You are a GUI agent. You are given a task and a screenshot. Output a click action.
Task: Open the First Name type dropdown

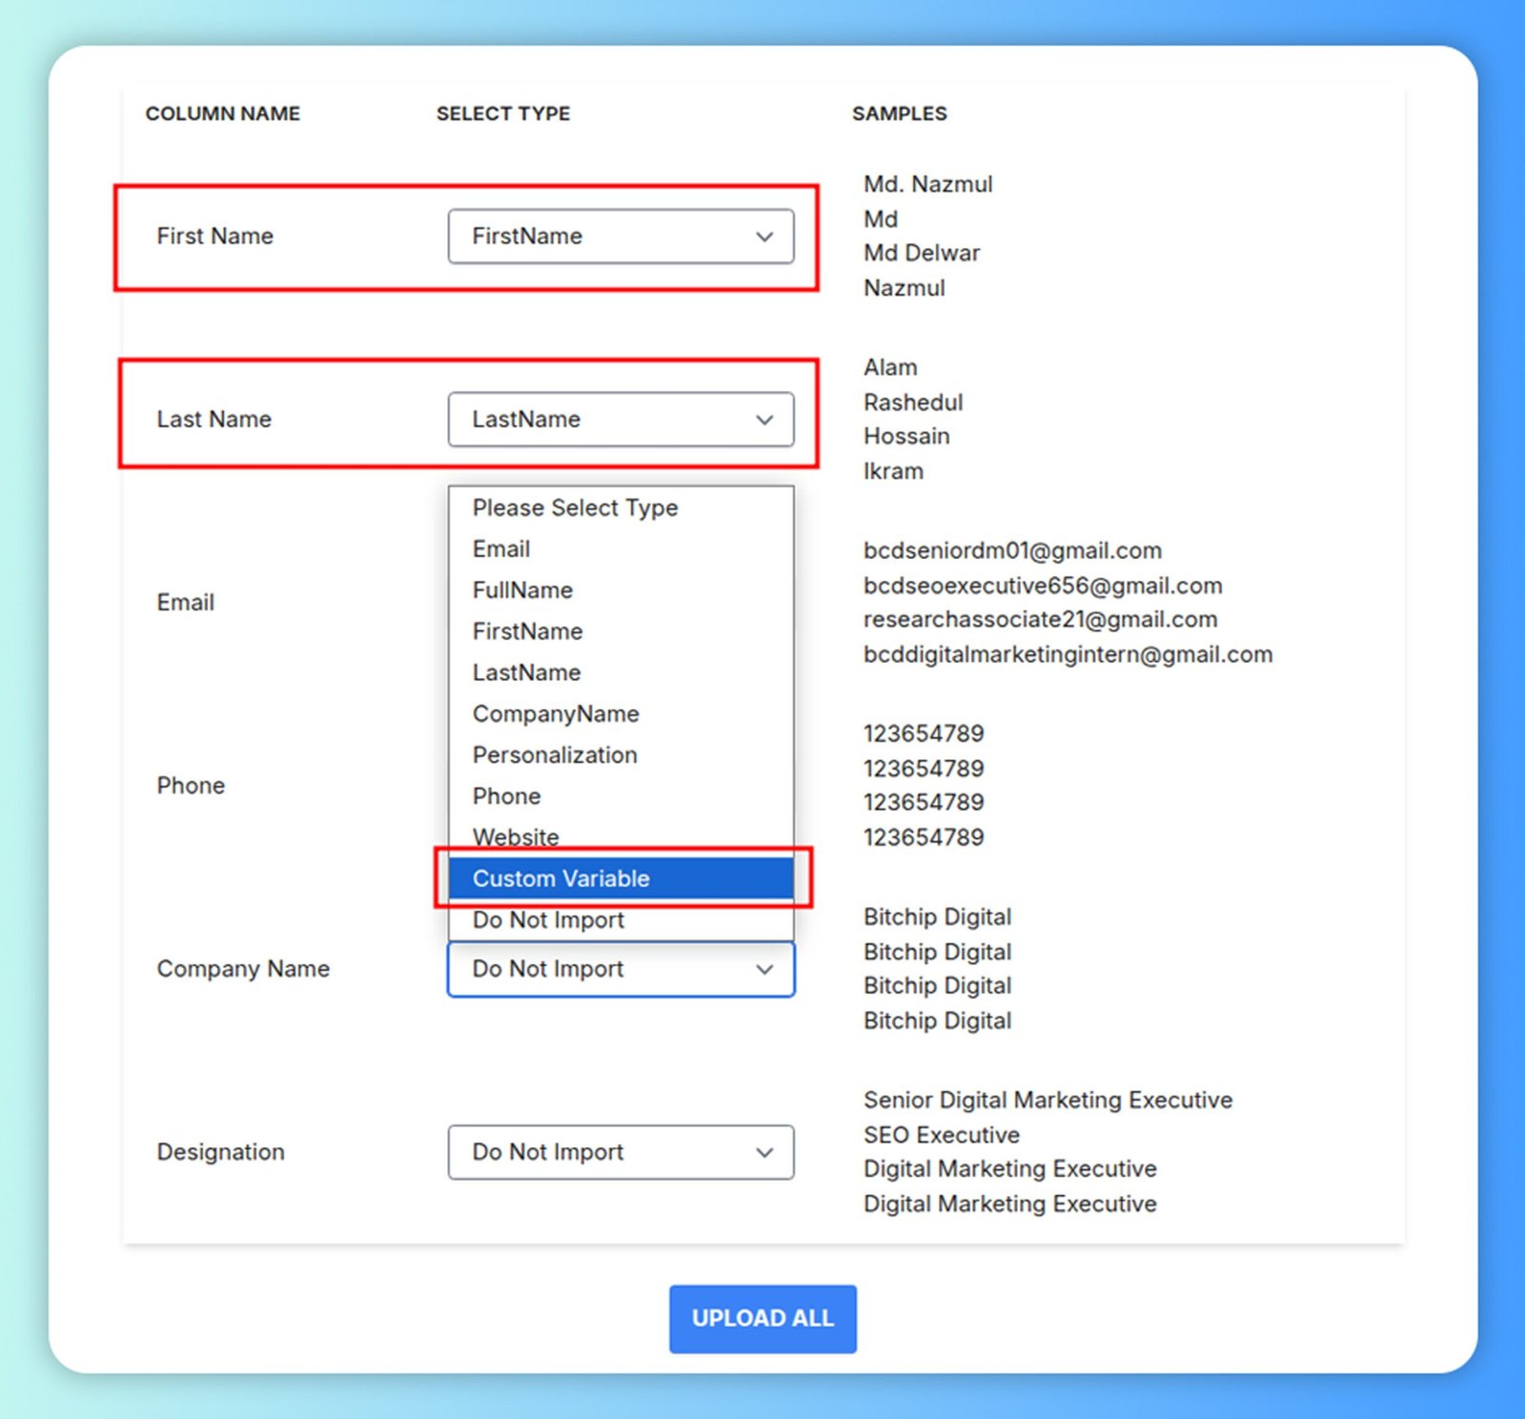[x=620, y=236]
